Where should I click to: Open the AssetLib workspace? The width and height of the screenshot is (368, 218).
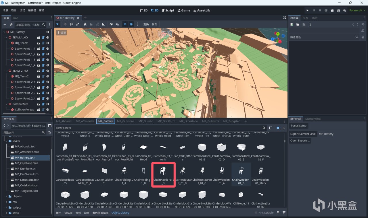(x=202, y=10)
